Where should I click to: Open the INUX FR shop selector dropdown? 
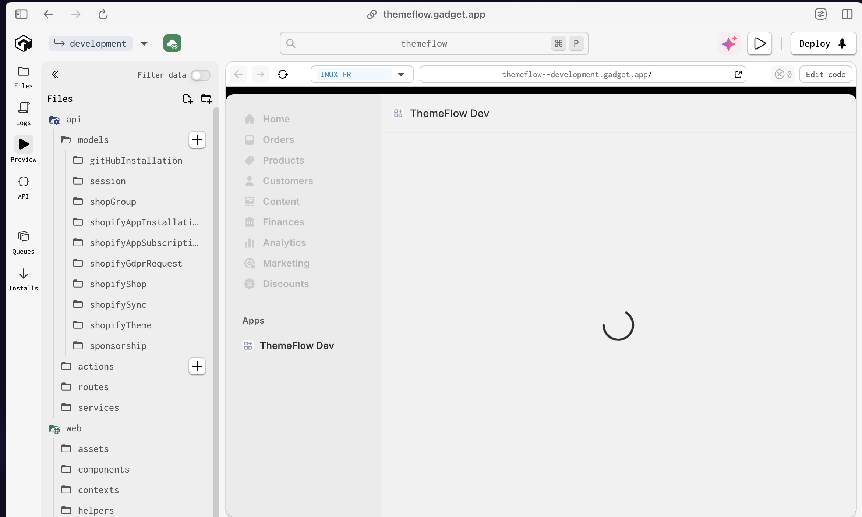[362, 75]
